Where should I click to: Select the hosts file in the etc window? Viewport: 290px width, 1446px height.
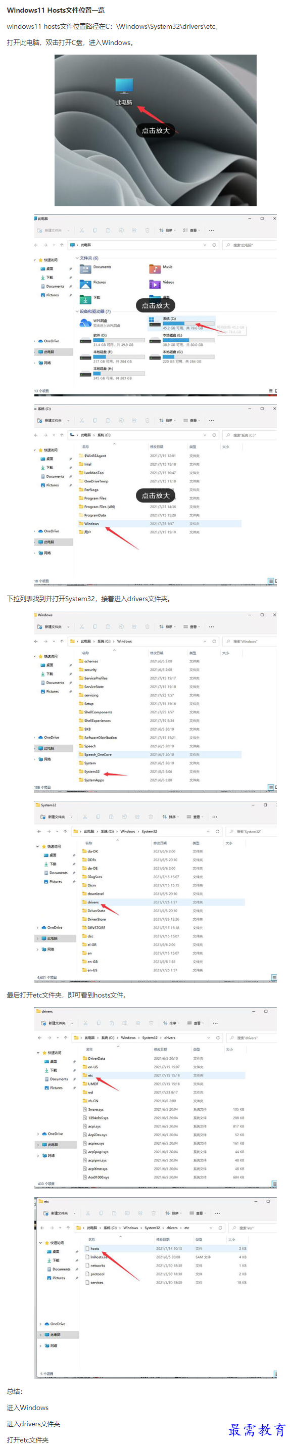click(x=166, y=1249)
